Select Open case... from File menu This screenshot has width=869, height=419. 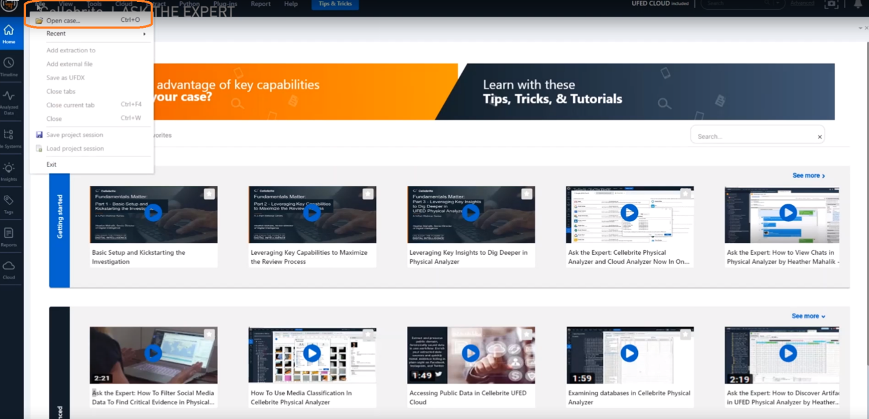(x=63, y=21)
